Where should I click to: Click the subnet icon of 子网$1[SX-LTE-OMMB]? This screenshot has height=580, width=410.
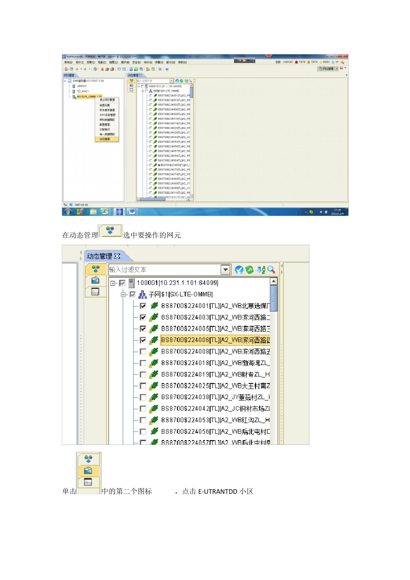pos(142,294)
